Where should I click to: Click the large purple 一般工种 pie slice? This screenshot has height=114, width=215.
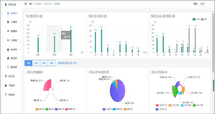[118, 94]
